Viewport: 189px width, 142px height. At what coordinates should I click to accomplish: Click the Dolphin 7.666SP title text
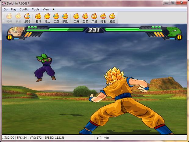click(x=18, y=3)
